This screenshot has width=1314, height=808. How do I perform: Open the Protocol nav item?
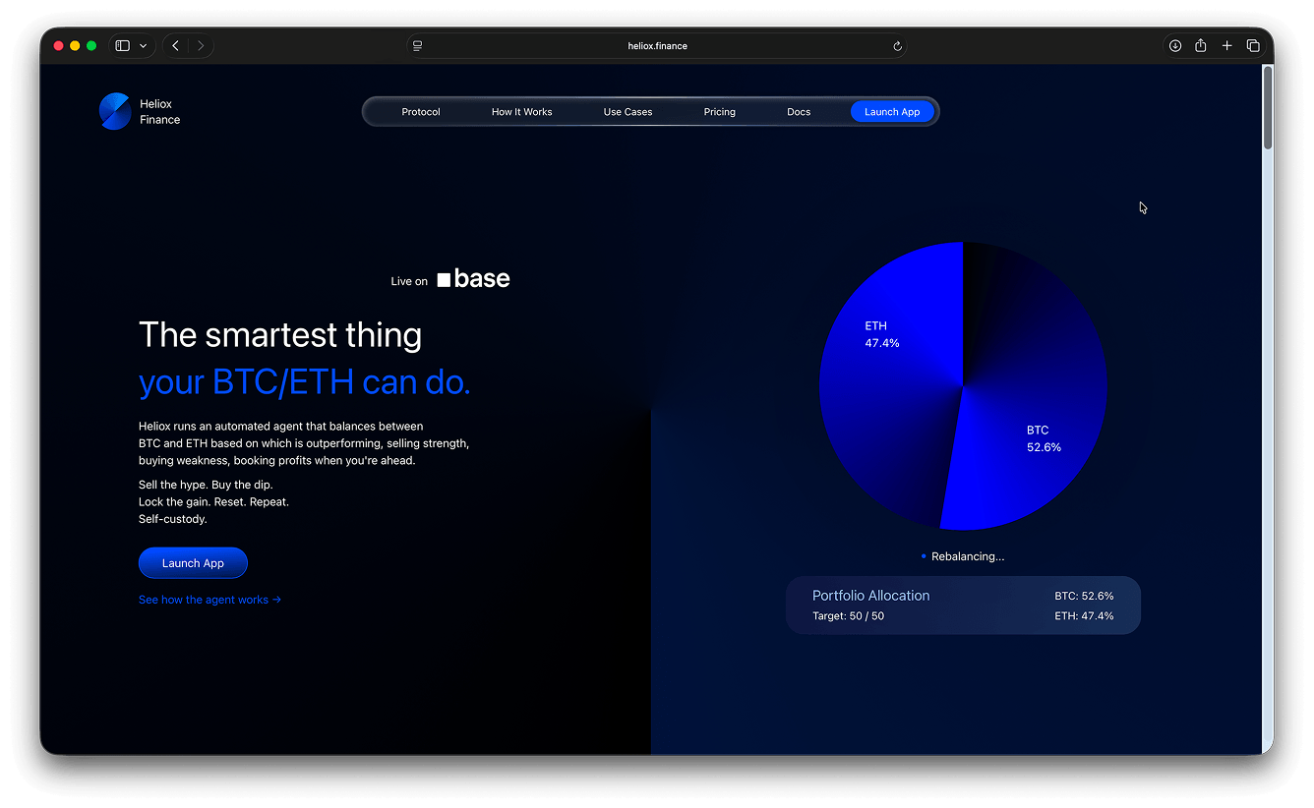click(x=421, y=112)
